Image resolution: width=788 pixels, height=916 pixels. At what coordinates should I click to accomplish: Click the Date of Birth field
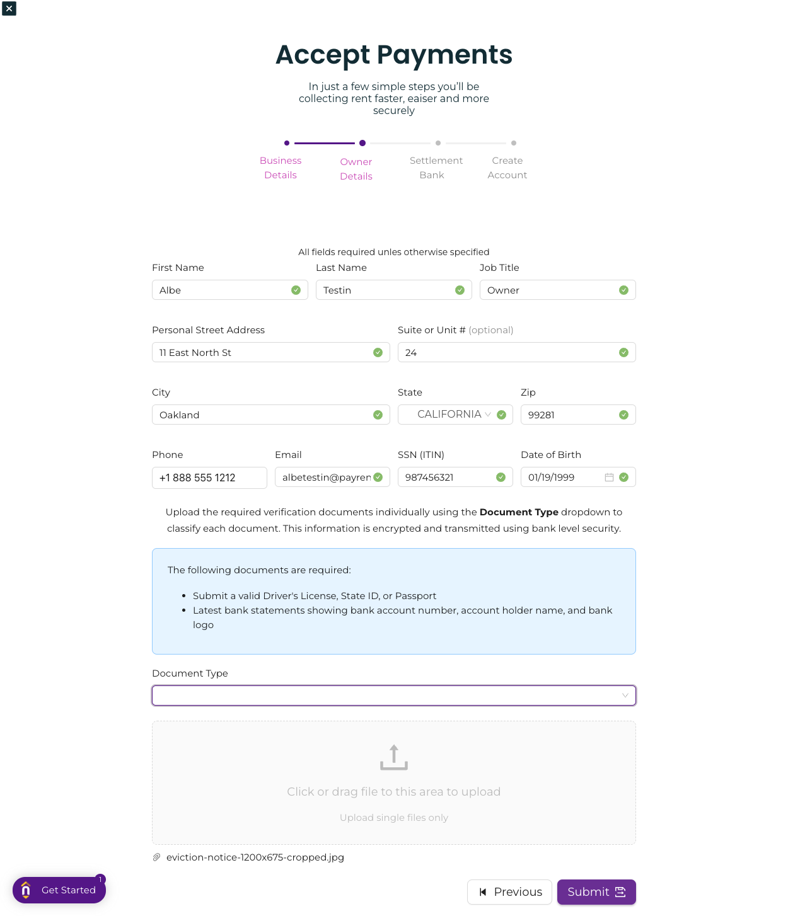coord(578,477)
